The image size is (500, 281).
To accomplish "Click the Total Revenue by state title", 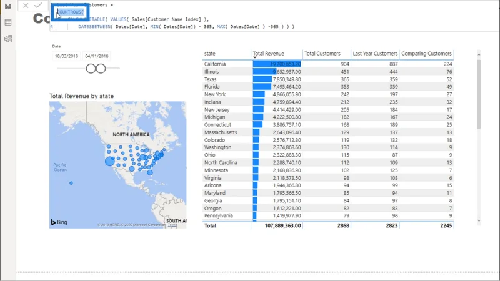I will [81, 96].
